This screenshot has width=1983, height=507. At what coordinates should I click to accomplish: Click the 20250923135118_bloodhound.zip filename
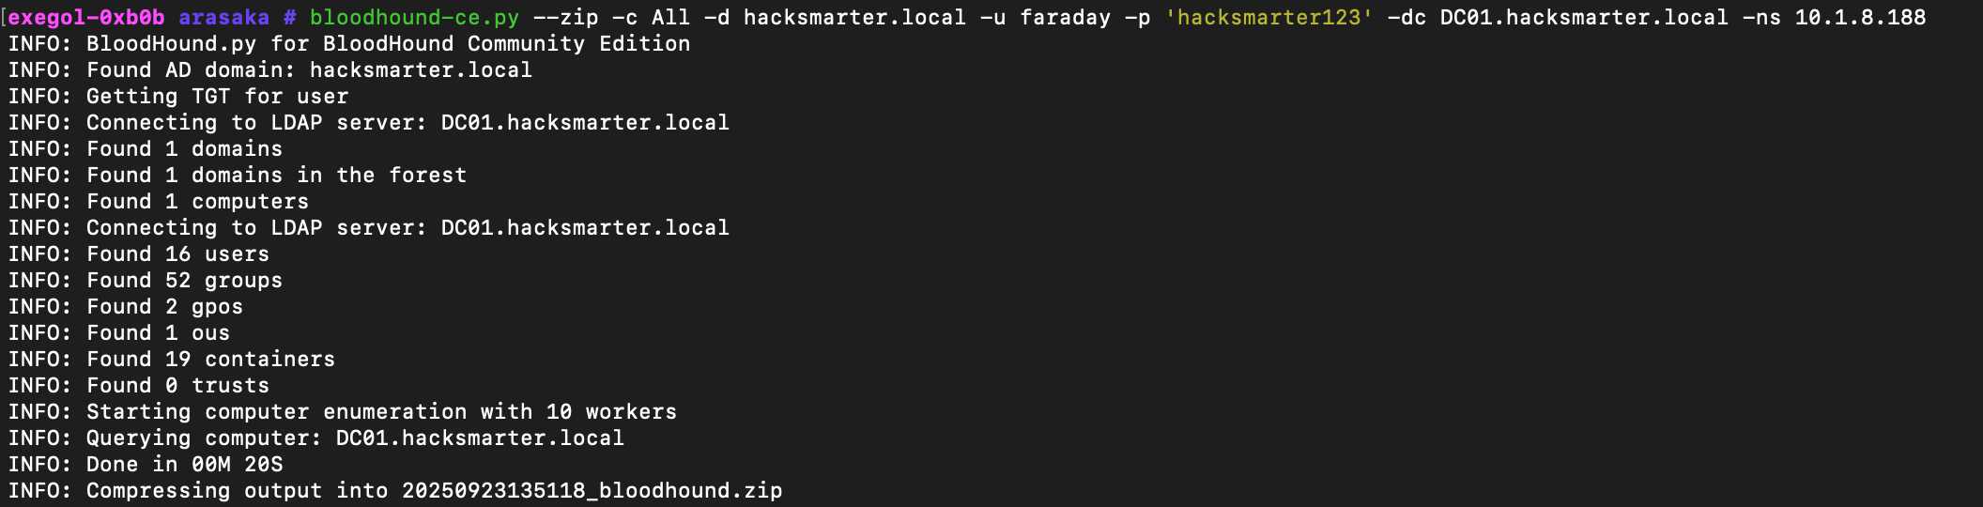[592, 491]
